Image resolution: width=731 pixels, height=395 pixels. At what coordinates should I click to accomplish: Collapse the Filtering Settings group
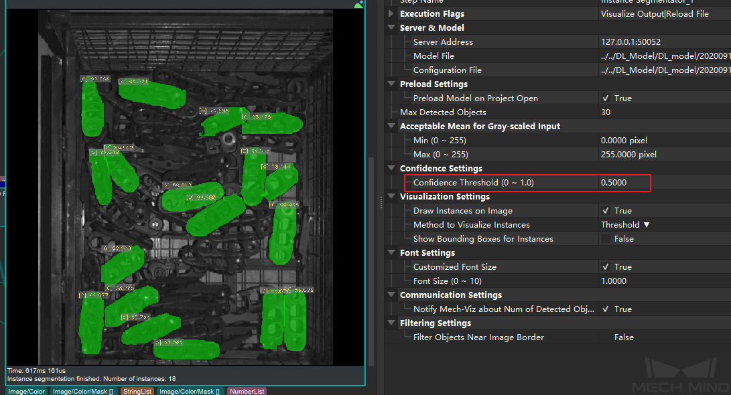pyautogui.click(x=391, y=323)
